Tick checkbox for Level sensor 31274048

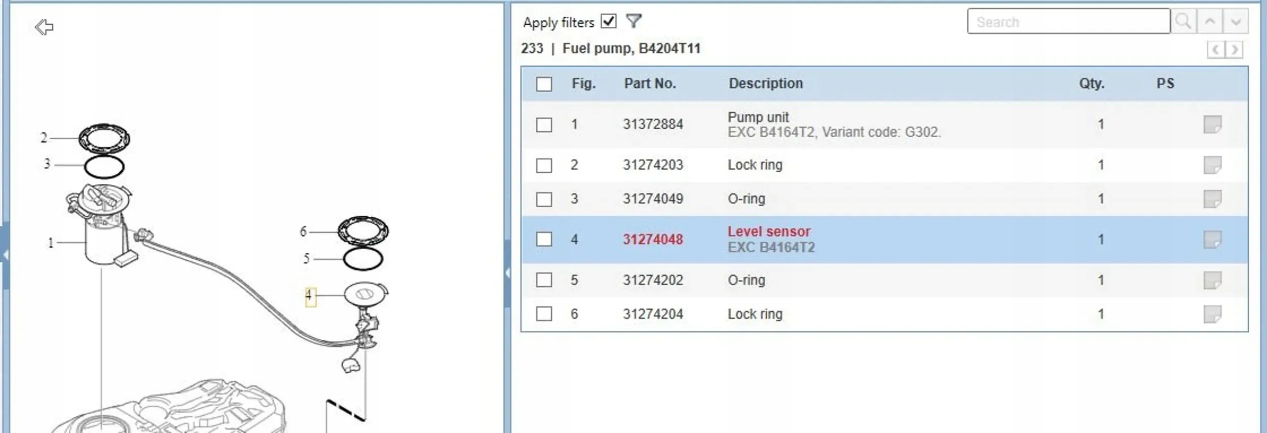[x=544, y=239]
